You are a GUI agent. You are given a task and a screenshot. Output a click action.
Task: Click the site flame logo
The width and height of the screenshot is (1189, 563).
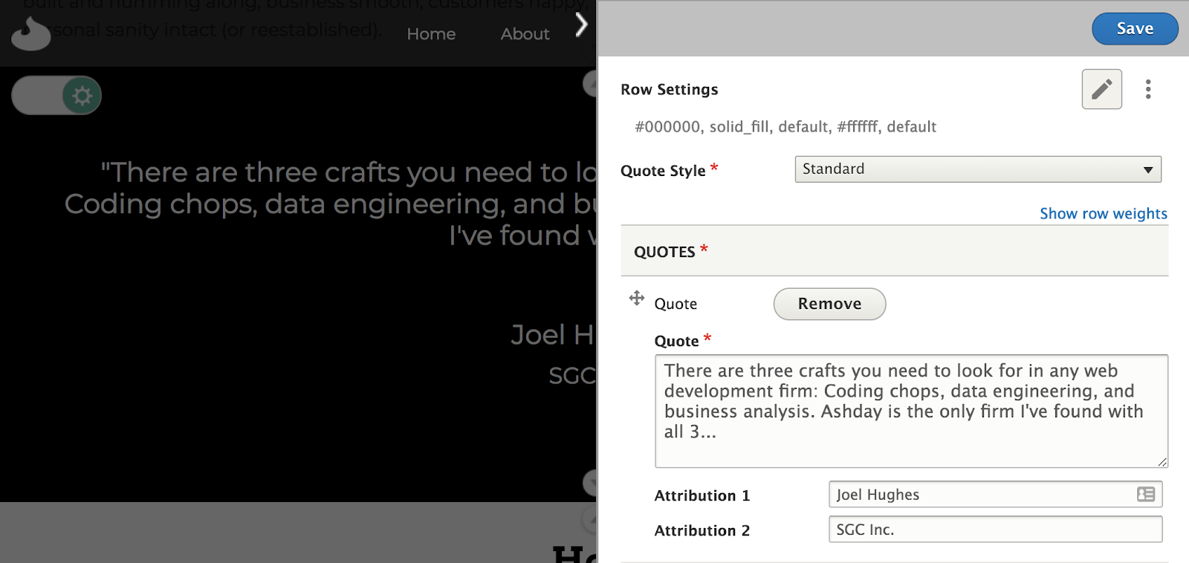30,34
